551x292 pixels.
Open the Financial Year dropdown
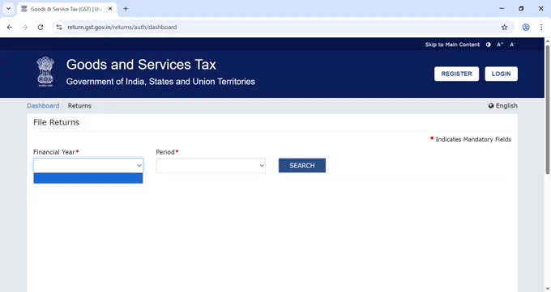tap(88, 165)
